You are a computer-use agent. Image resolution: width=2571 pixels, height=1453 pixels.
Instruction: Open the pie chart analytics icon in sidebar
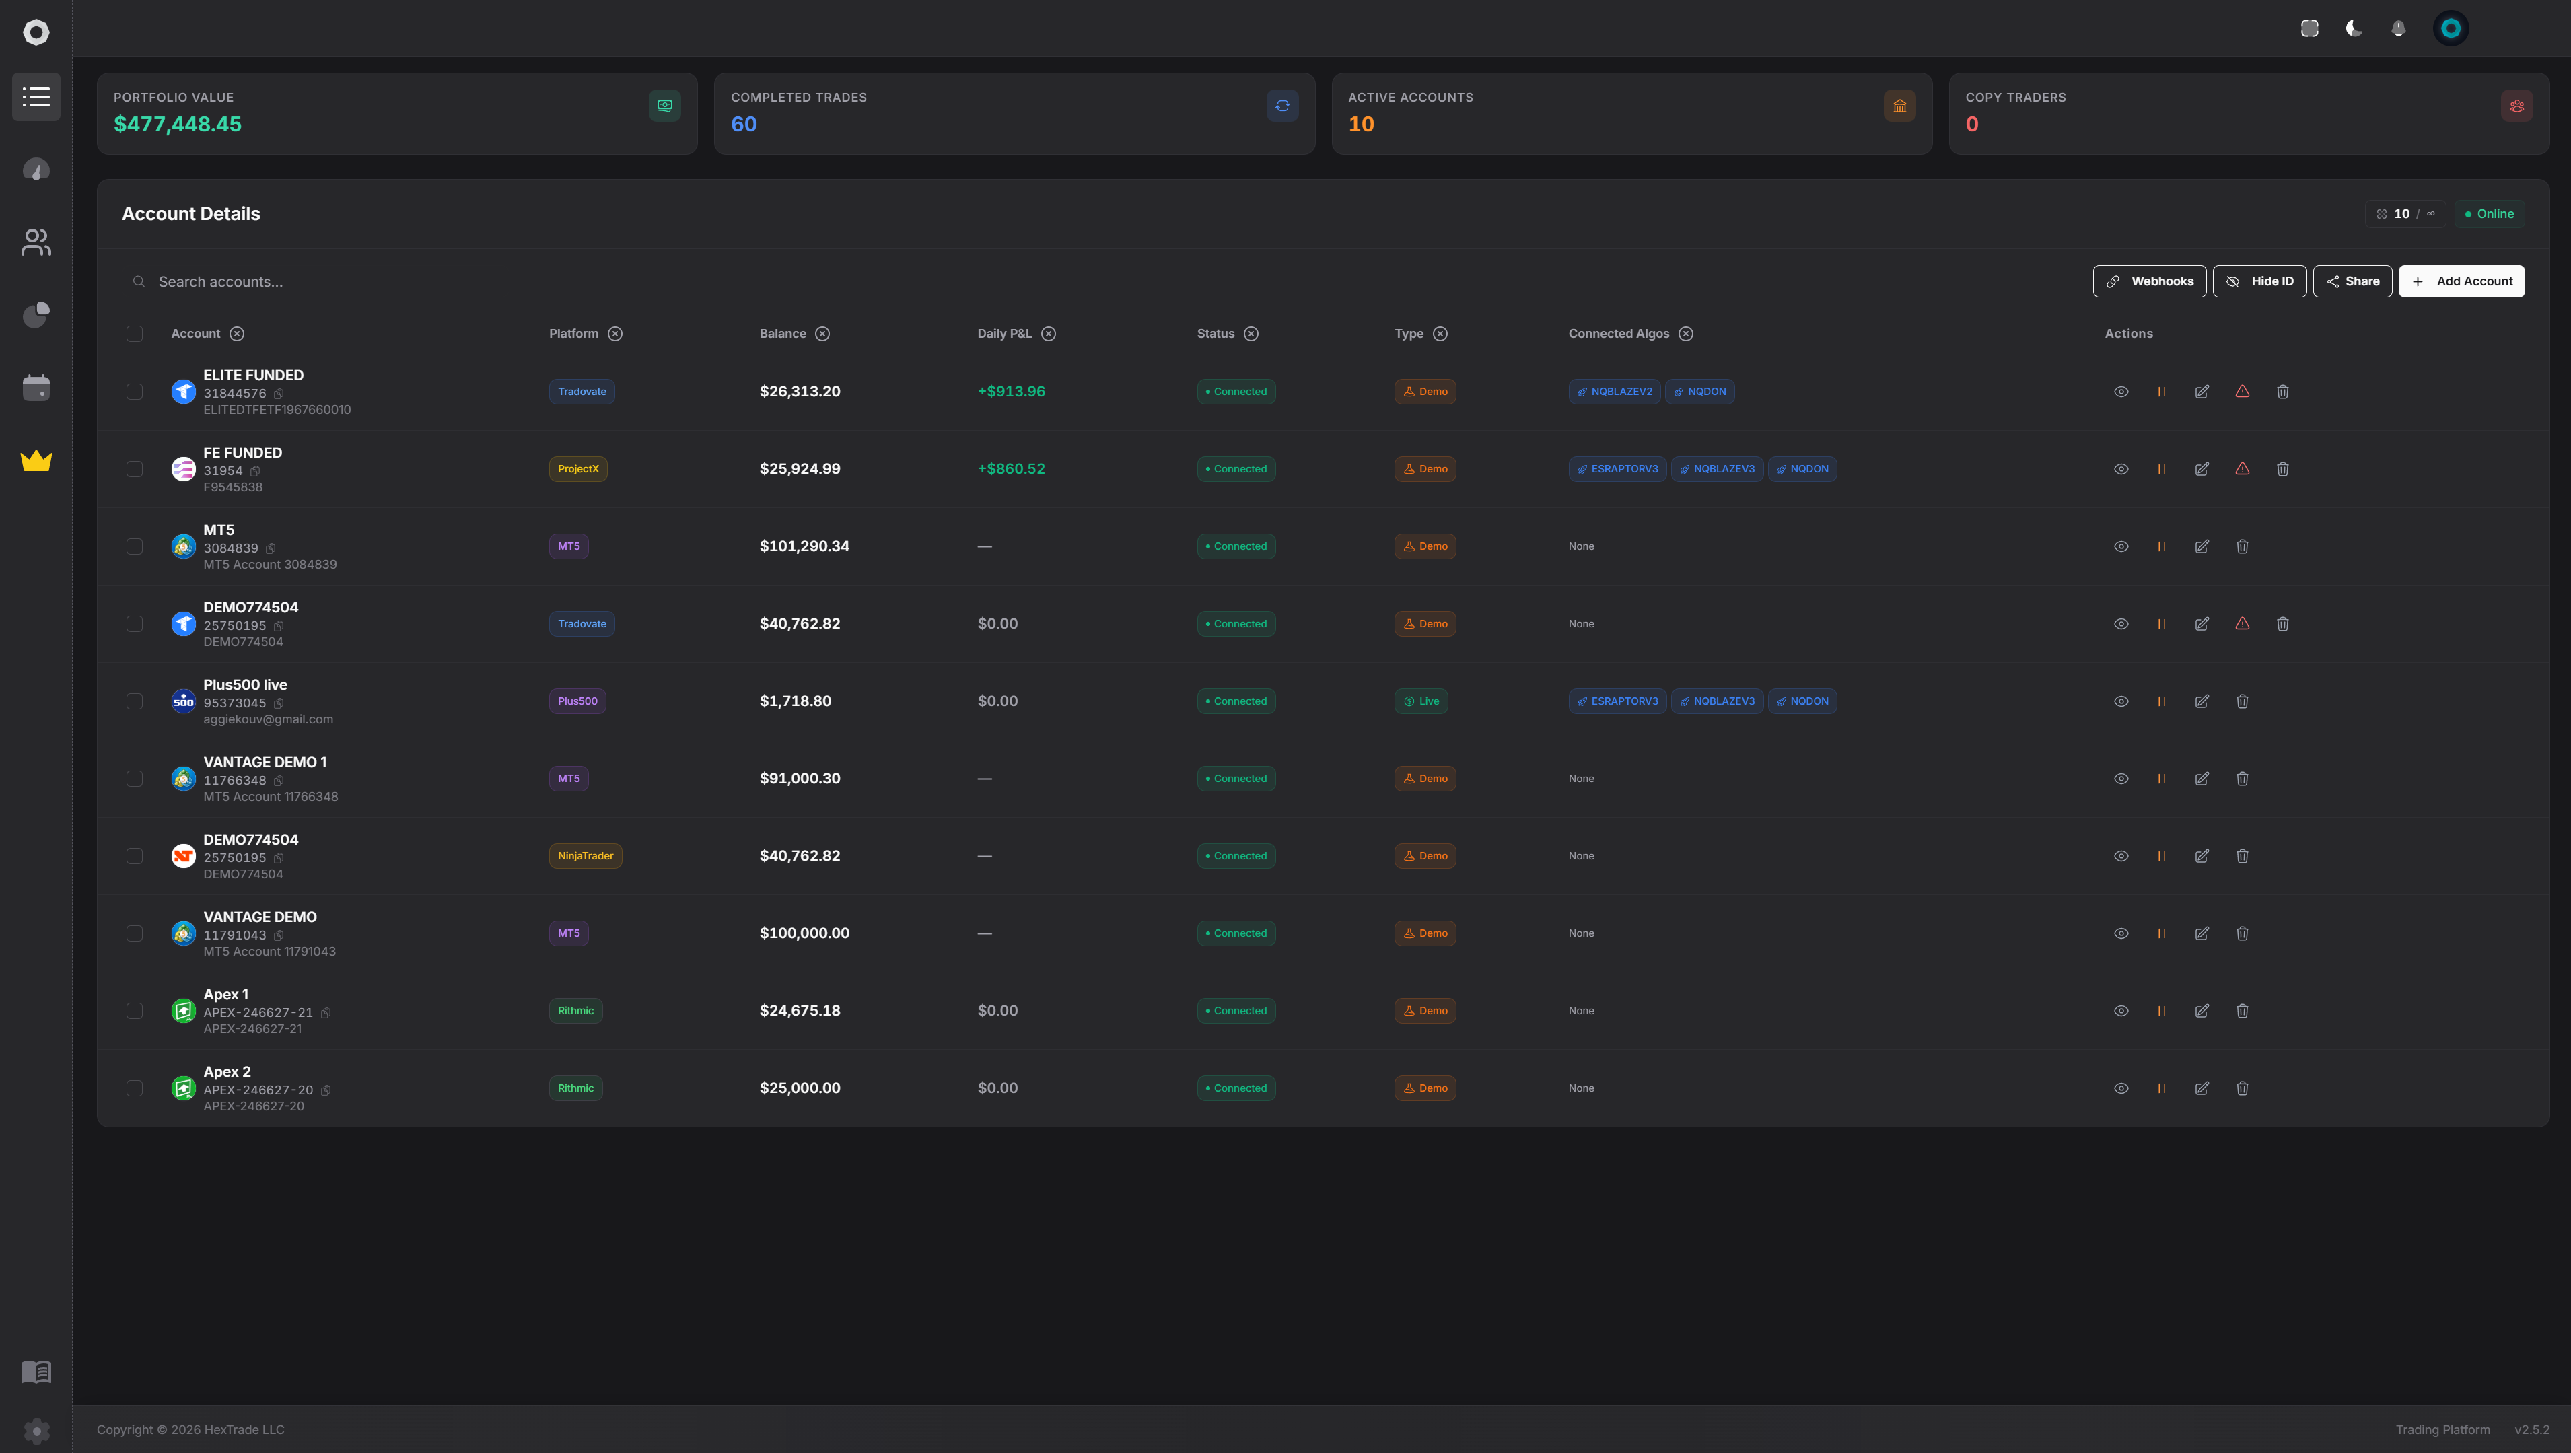tap(36, 314)
